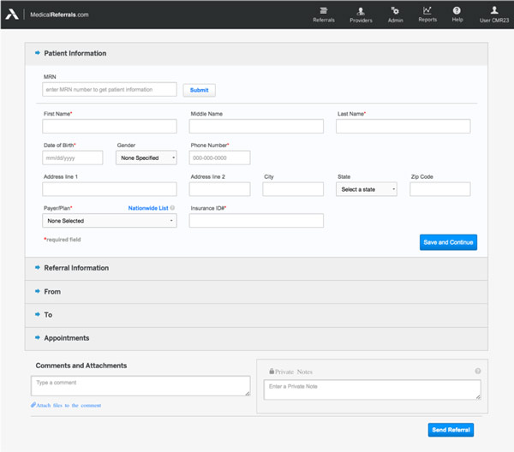Open the Payer/Plan dropdown
This screenshot has height=452, width=514.
pos(110,221)
